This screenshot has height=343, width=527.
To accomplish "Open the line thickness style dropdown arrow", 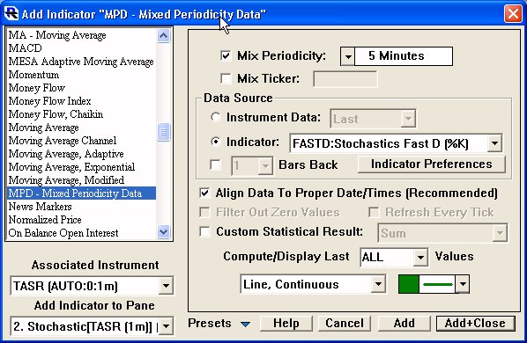I will tap(463, 284).
